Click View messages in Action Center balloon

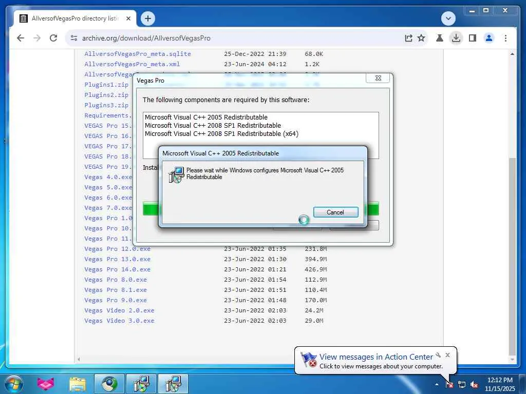[x=376, y=357]
